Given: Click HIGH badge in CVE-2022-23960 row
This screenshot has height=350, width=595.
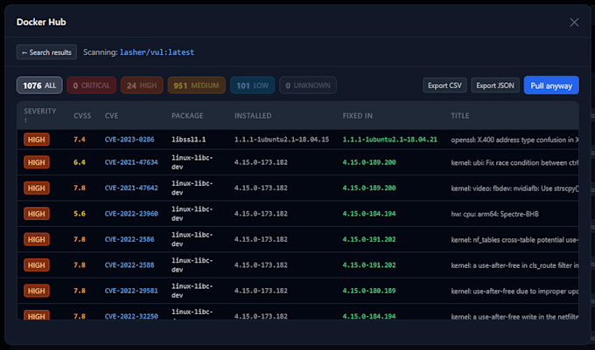Looking at the screenshot, I should click(37, 214).
